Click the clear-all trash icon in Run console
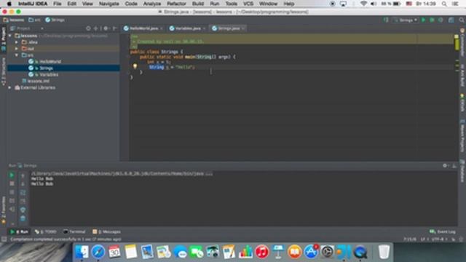 pos(23,218)
